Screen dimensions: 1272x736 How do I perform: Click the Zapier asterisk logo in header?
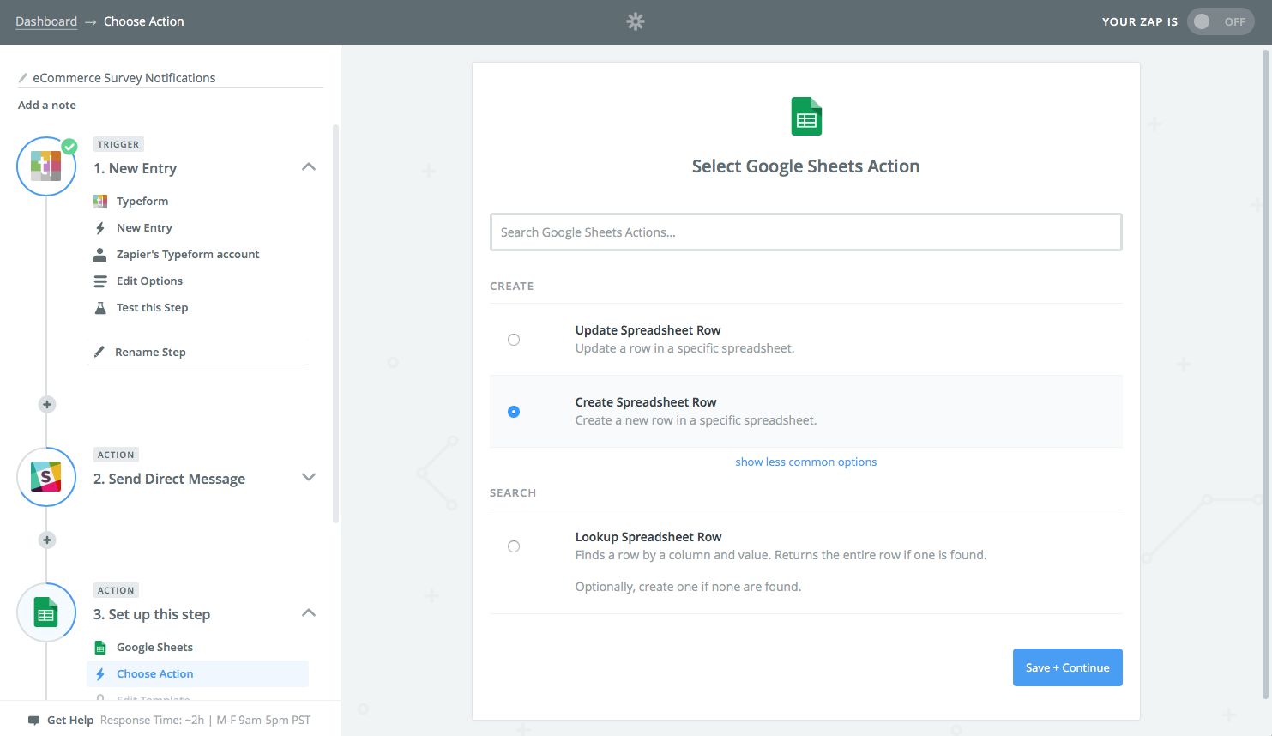click(x=635, y=21)
